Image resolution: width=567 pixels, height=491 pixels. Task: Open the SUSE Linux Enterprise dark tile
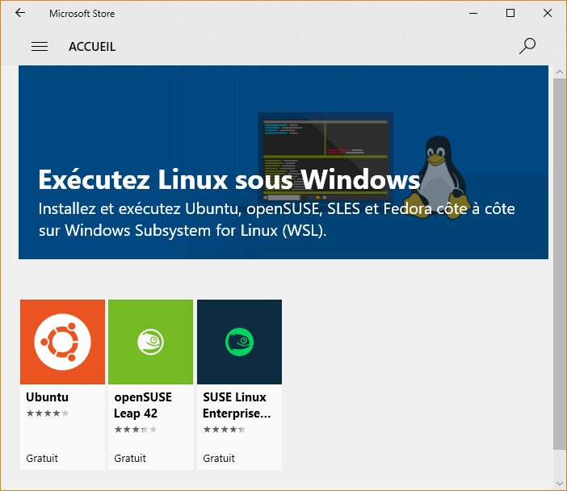(239, 342)
